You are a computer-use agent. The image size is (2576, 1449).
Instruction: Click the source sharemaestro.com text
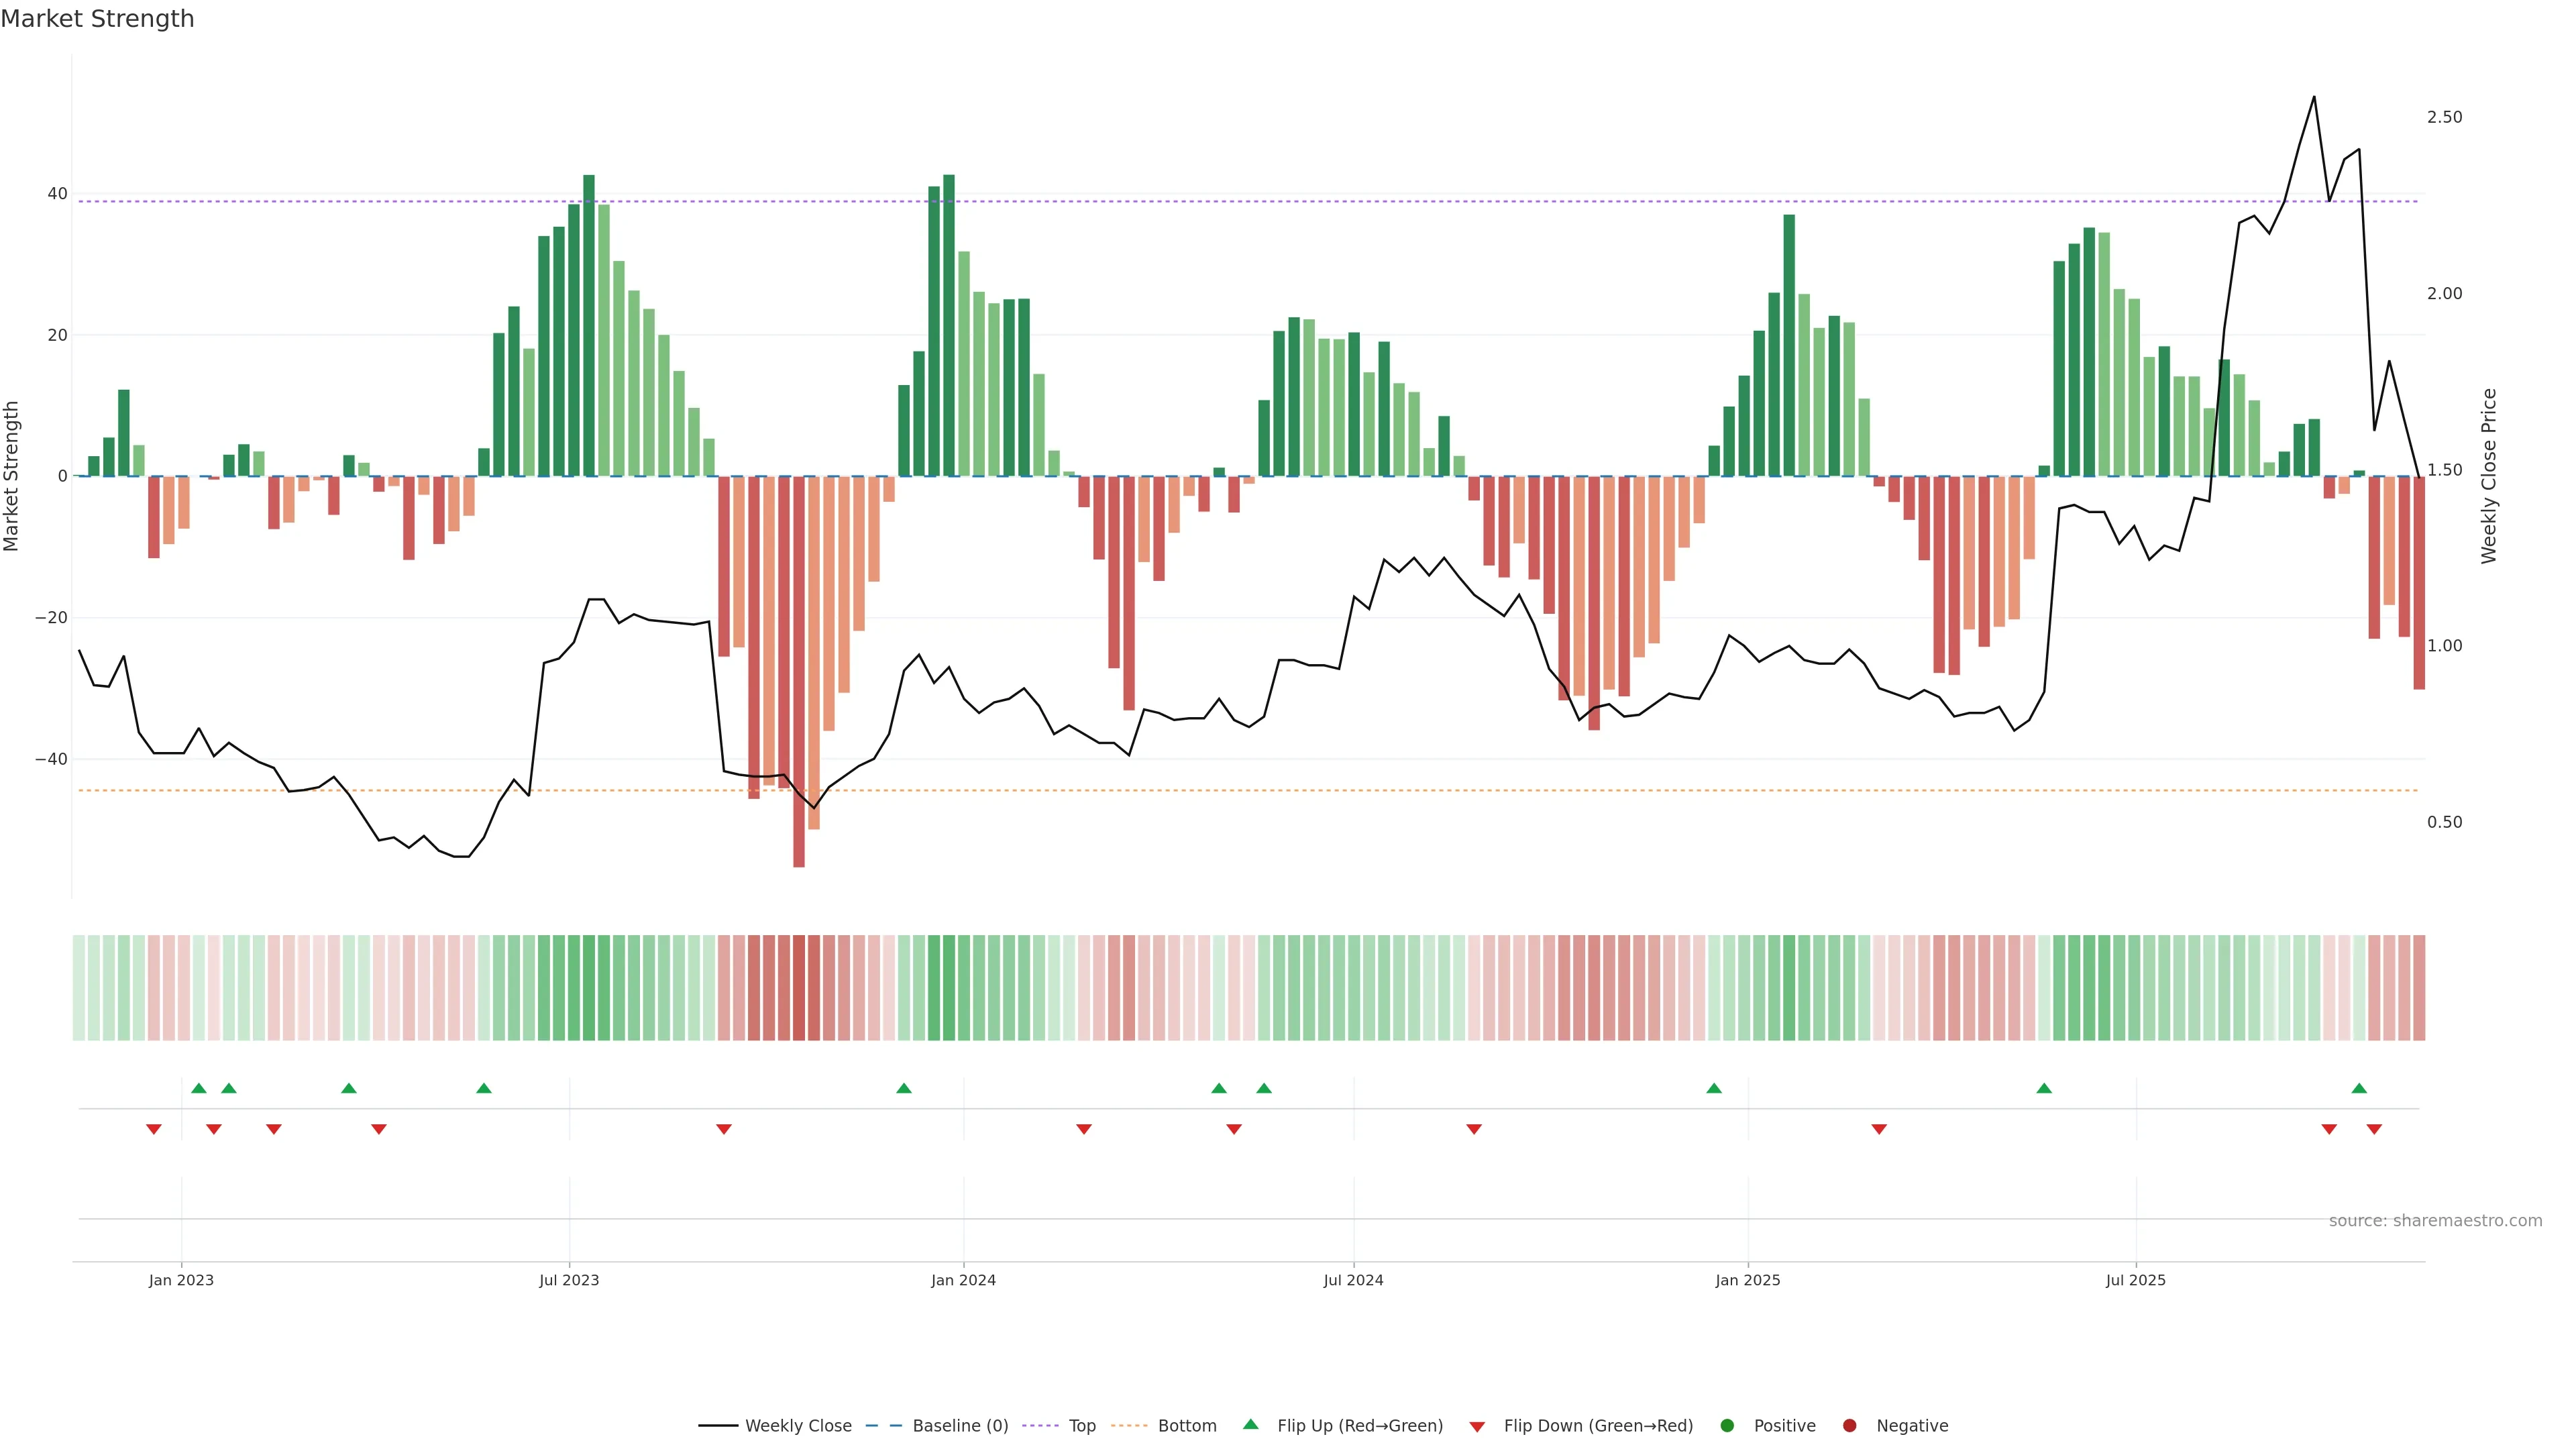coord(2435,1221)
